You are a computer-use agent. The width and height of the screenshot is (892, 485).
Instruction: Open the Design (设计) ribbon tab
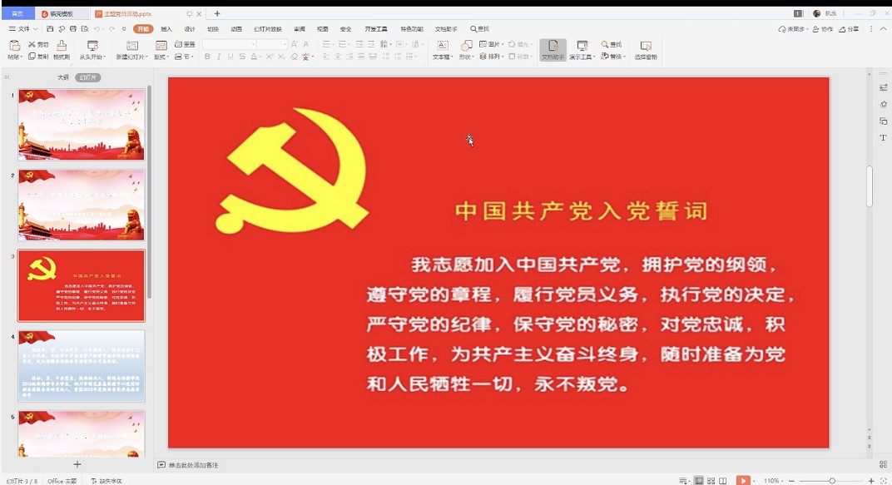point(190,28)
